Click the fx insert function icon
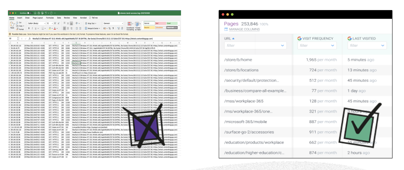This screenshot has width=404, height=170. point(30,39)
